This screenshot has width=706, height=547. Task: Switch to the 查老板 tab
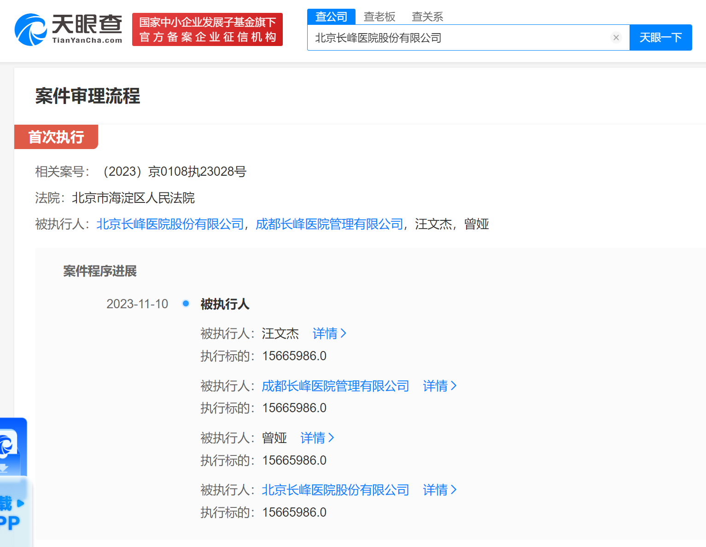click(x=379, y=17)
